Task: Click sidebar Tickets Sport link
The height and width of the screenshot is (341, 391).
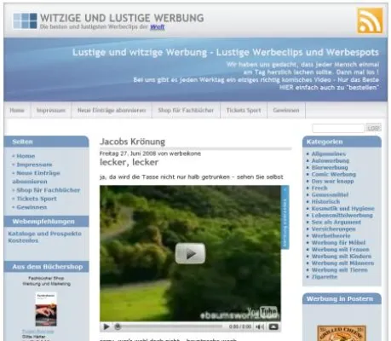Action: [37, 199]
